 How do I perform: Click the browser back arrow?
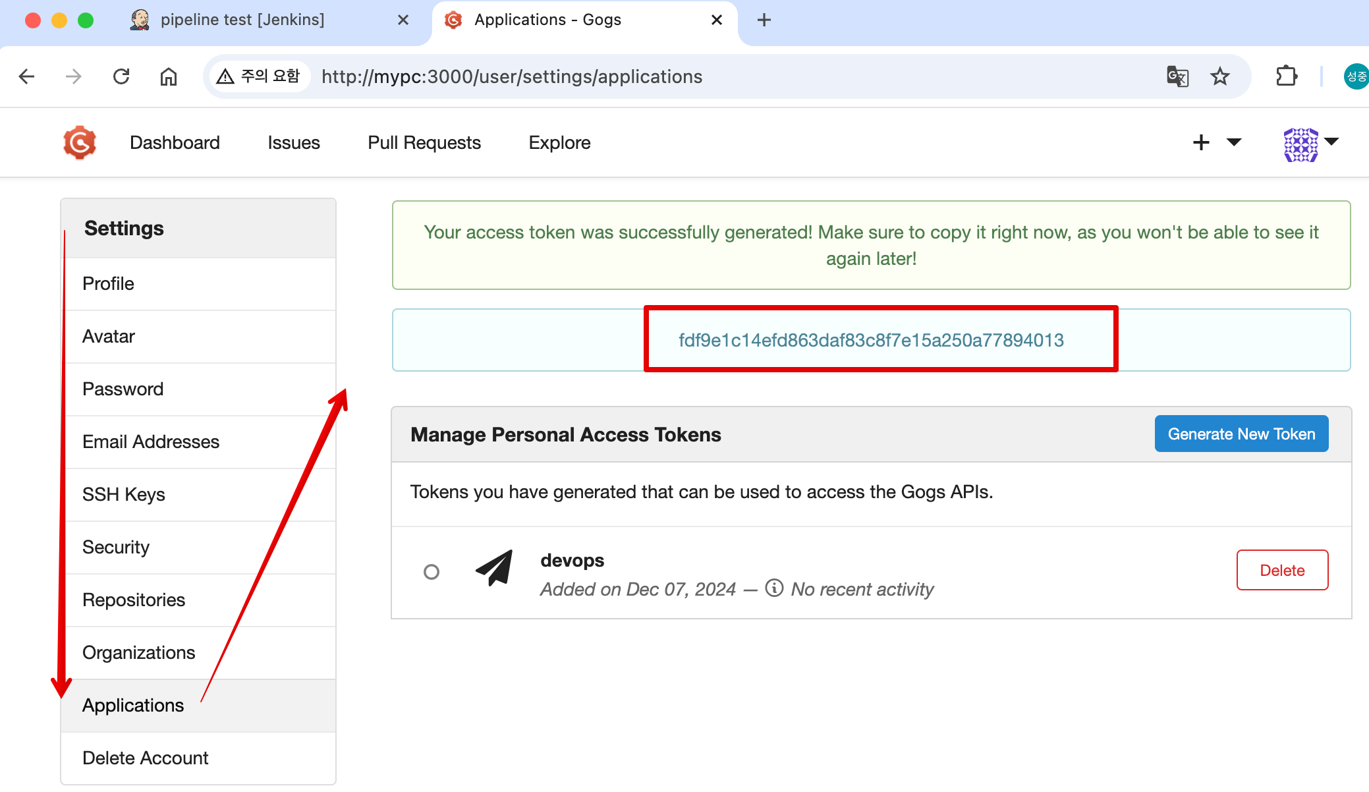(x=26, y=76)
